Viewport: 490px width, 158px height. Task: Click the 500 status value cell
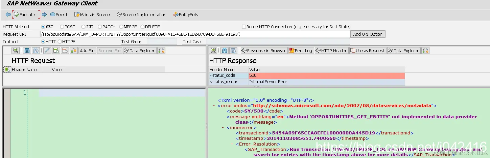pos(327,75)
